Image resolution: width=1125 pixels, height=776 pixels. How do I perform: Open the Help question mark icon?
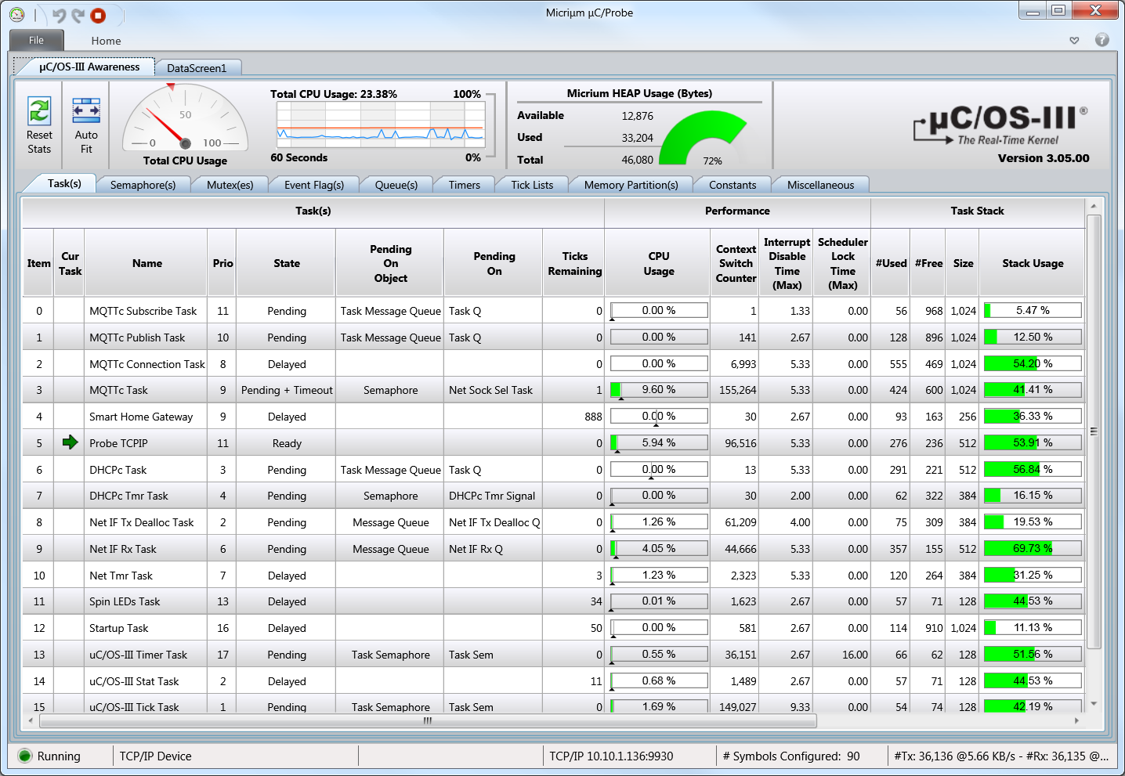pos(1101,40)
